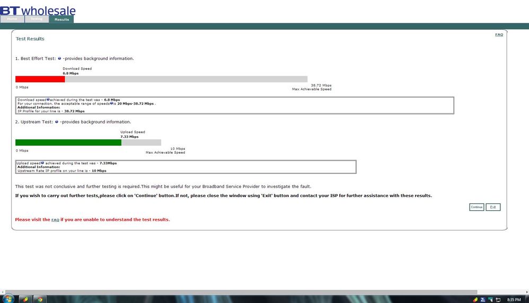Click the help icon after 'Upload speed' text

pos(42,163)
